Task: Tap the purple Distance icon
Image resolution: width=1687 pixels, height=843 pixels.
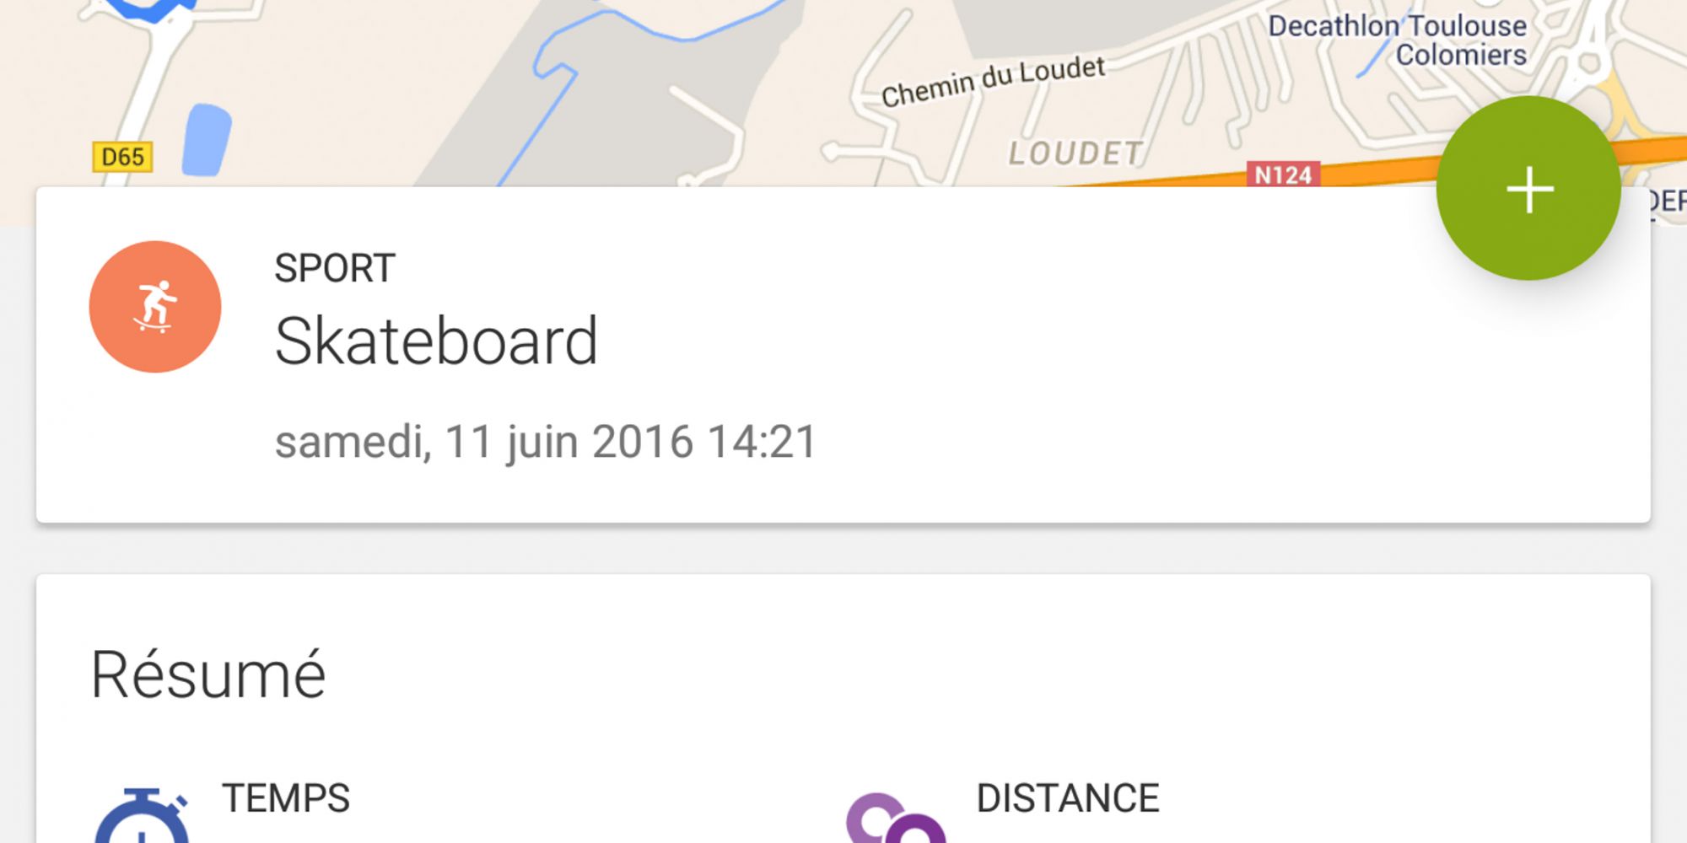Action: (895, 818)
